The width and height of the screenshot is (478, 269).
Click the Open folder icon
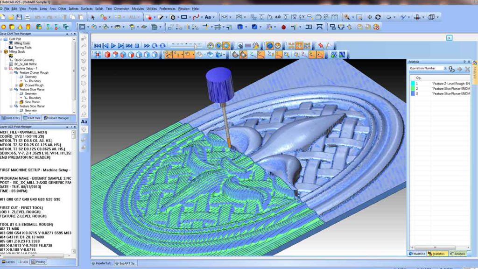(x=11, y=17)
